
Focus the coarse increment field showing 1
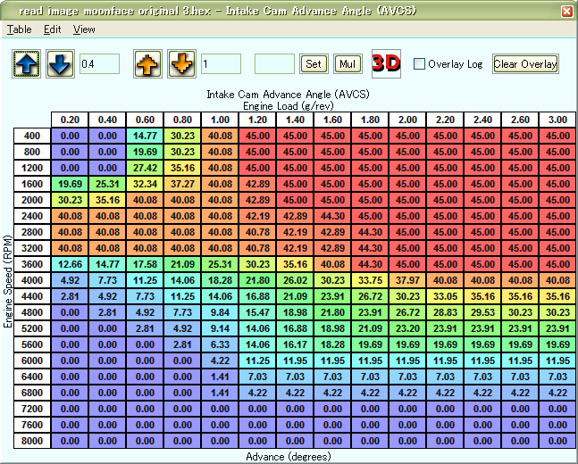[221, 64]
